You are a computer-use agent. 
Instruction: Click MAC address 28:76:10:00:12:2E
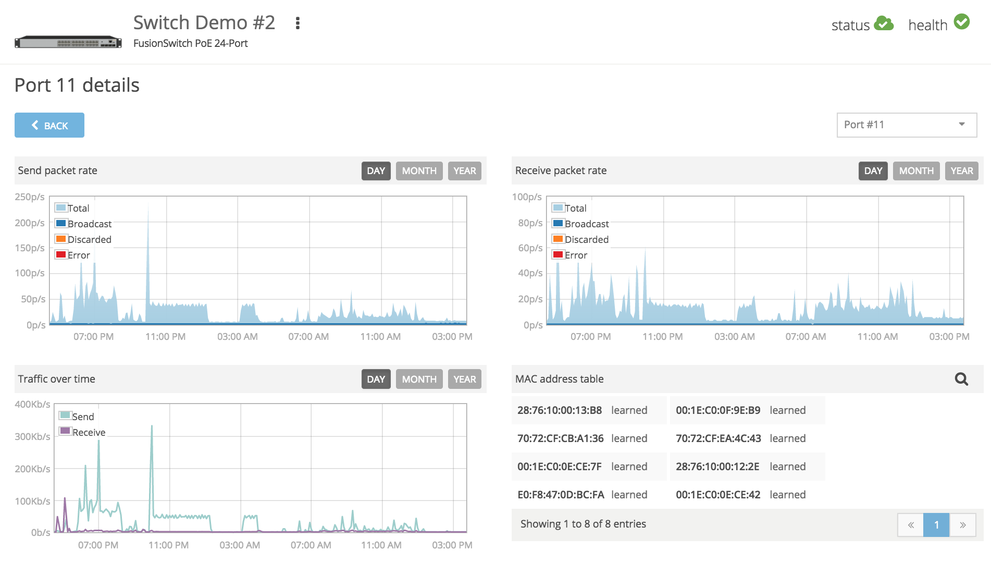tap(717, 467)
